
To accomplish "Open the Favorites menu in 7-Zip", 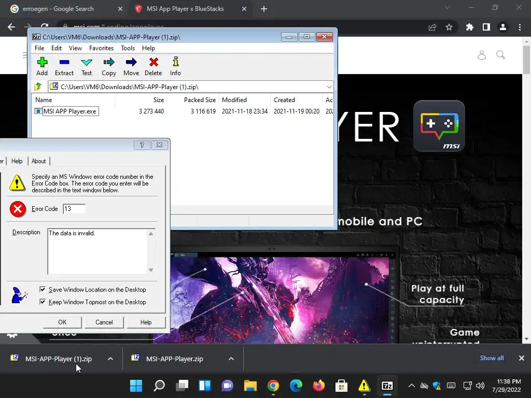I will (101, 48).
